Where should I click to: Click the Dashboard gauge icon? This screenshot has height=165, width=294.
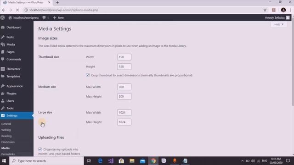pyautogui.click(x=3, y=27)
